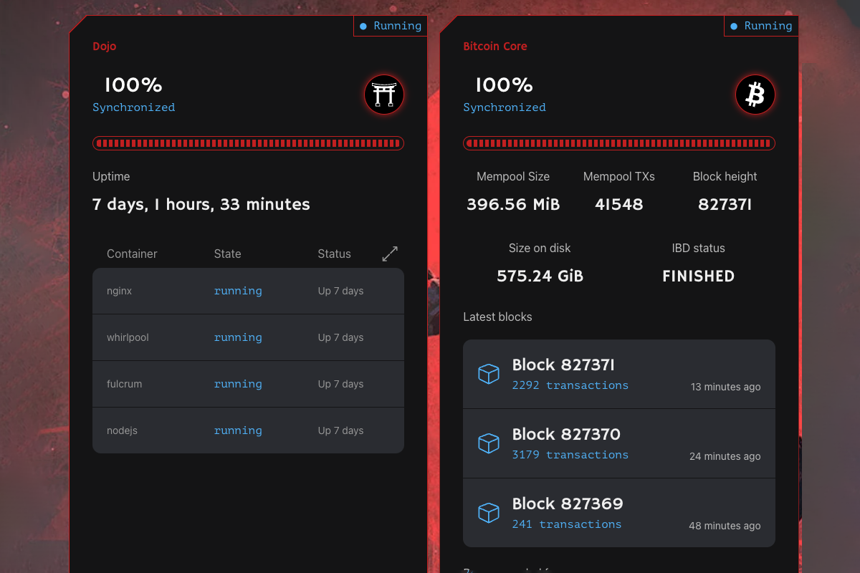Click the Running status badge on Bitcoin Core
The width and height of the screenshot is (860, 573).
[761, 27]
